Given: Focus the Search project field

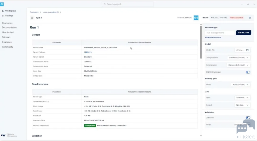Looking at the screenshot, I should 128,4.
